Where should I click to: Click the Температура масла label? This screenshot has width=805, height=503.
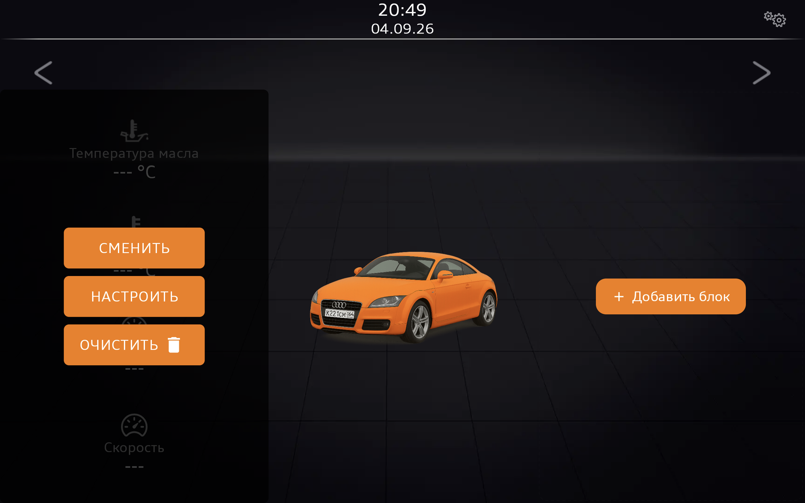(134, 153)
